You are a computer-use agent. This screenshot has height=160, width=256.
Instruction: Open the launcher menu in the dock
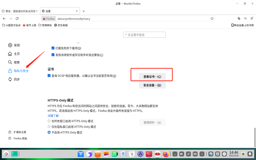[6, 154]
